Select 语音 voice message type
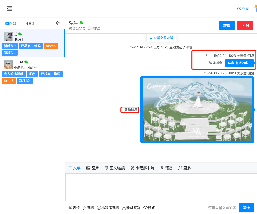Viewport: 257px width, 214px height. (x=166, y=168)
